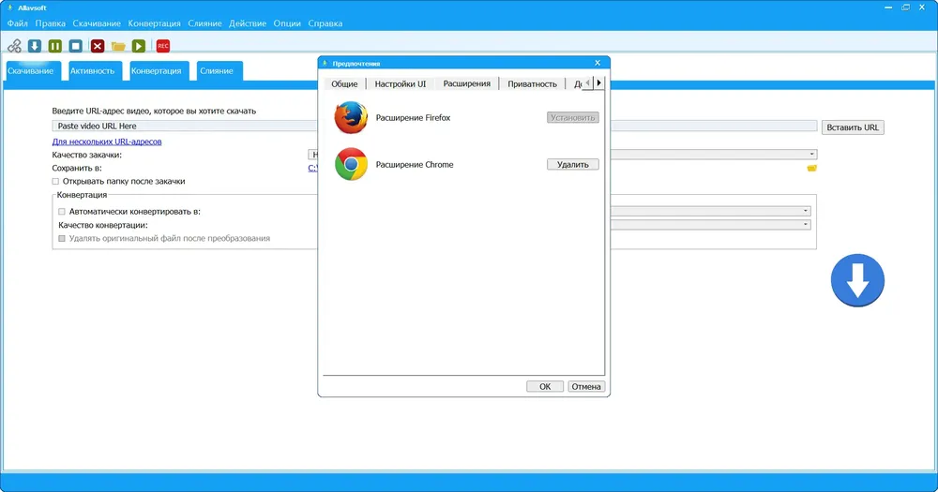Click the 'Paste video URL Here' field

pyautogui.click(x=434, y=127)
